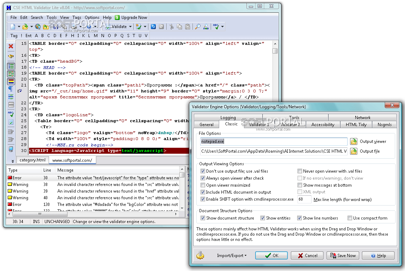This screenshot has height=271, width=405.
Task: Click the checklist options icon beside Validate
Action: pos(139,27)
